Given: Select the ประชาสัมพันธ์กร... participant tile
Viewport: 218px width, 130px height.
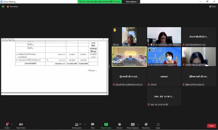Looking at the screenshot, I should pyautogui.click(x=199, y=37).
